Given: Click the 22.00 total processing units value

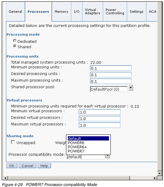Looking at the screenshot, I should (96, 62).
